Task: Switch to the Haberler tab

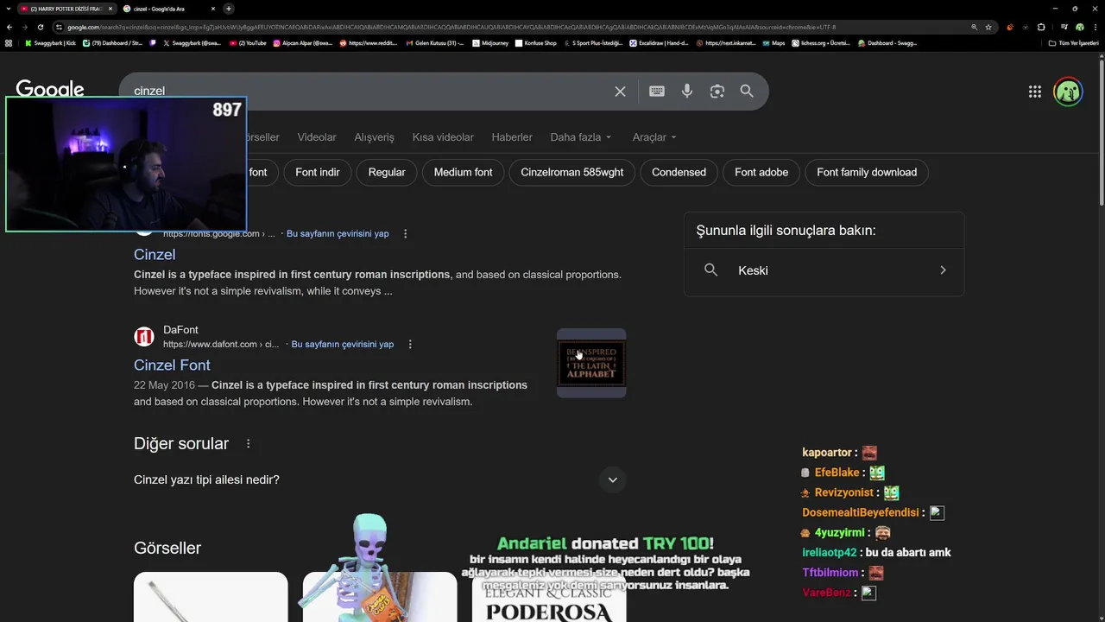Action: click(x=512, y=137)
